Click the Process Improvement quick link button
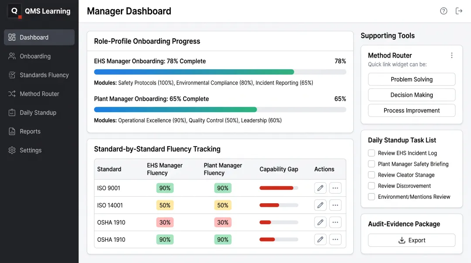This screenshot has height=263, width=471. click(412, 110)
